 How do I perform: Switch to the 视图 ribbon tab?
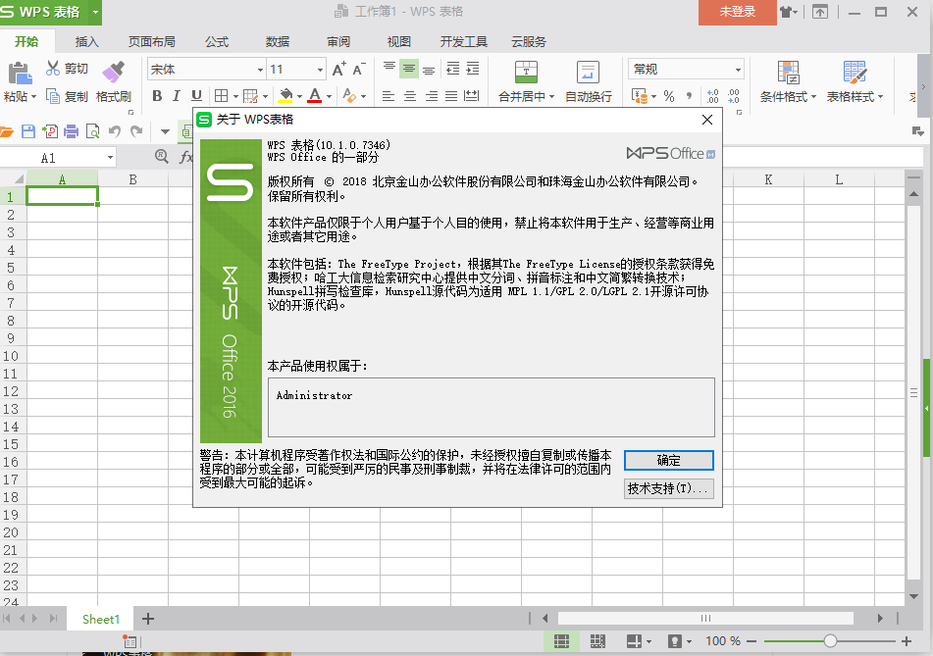[398, 41]
